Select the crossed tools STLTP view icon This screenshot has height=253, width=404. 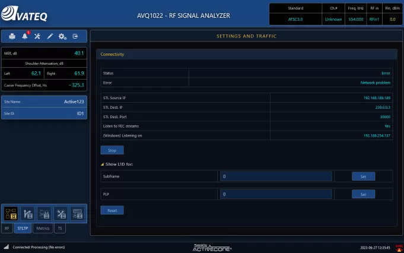click(x=61, y=214)
